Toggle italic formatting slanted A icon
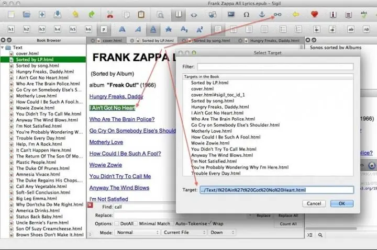This screenshot has width=377, height=250. [138, 29]
